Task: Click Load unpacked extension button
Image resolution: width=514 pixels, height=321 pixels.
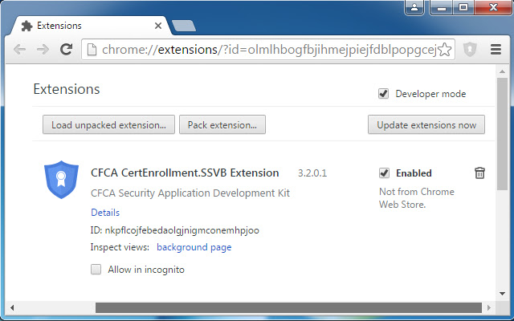Action: tap(108, 124)
